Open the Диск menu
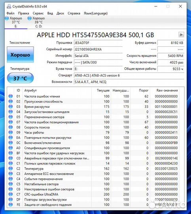Screen dimensions: 191x214 (x=60, y=13)
